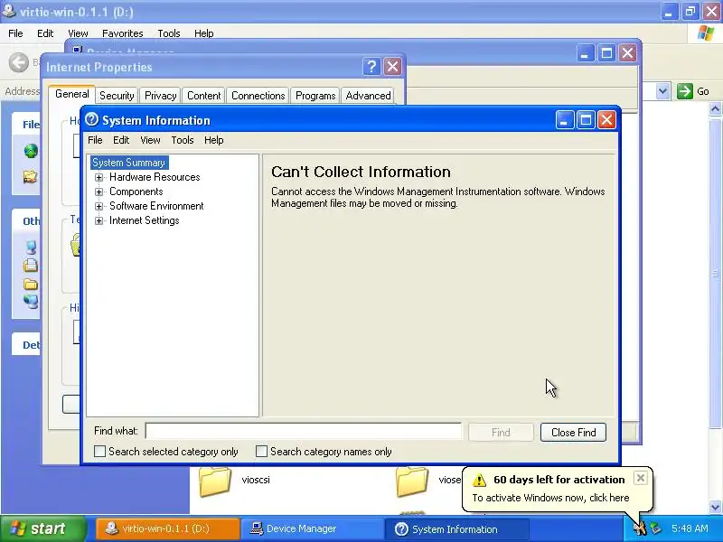
Task: Switch to Privacy tab in Internet Properties
Action: (x=161, y=96)
